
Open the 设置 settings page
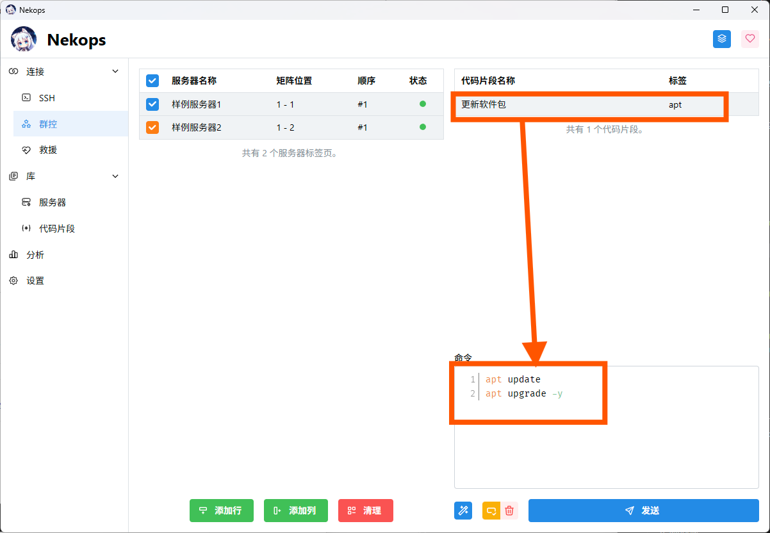(35, 281)
